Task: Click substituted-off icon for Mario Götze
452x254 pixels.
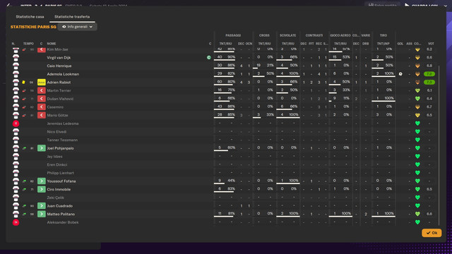Action: coord(42,115)
